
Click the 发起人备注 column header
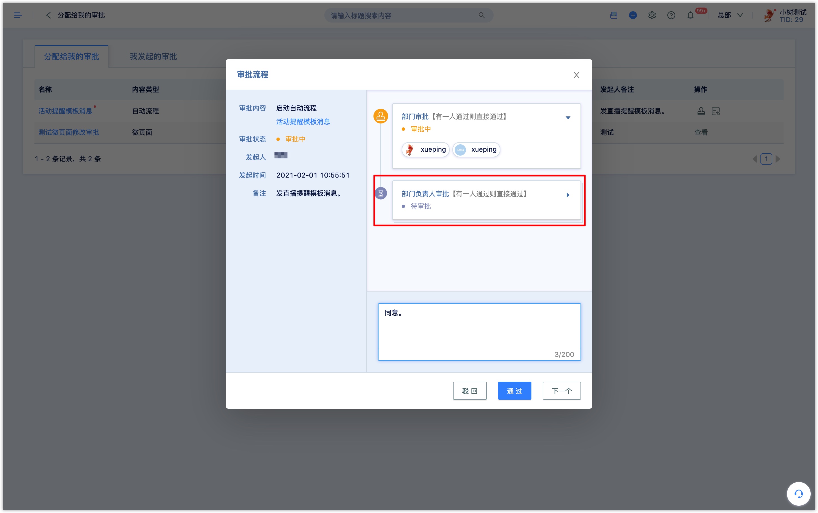[617, 90]
